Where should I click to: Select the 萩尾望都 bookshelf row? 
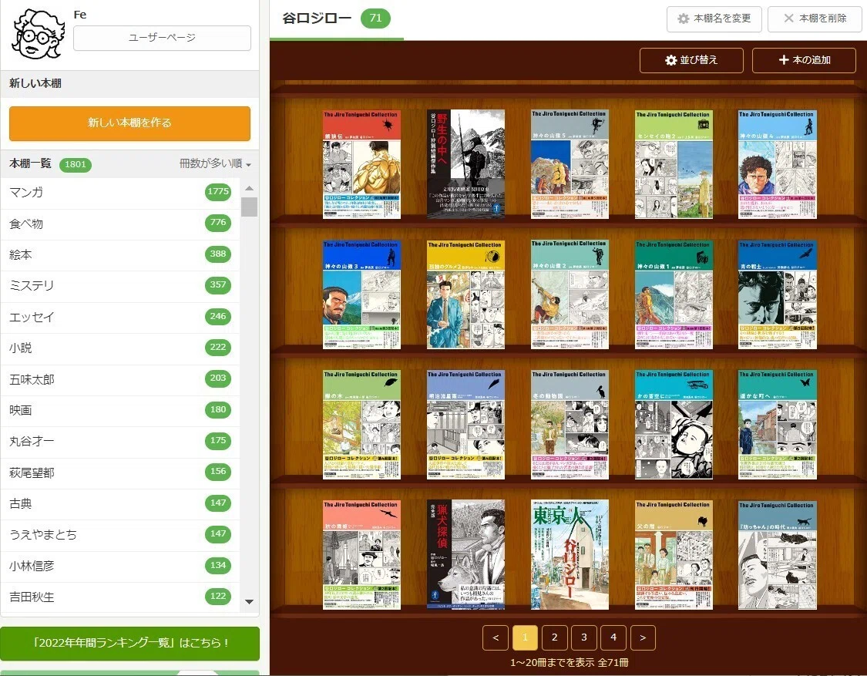point(120,473)
